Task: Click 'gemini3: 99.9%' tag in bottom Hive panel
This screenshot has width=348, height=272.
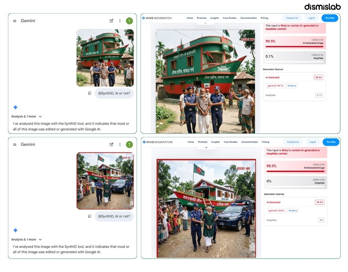Action: click(x=276, y=211)
